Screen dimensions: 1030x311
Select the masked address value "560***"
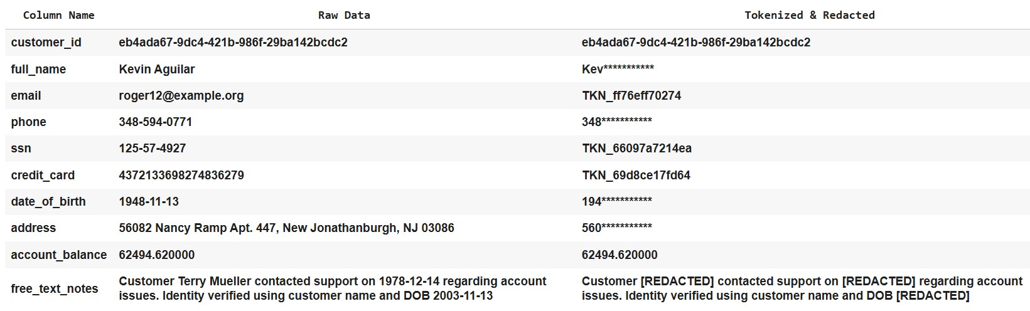coord(616,228)
